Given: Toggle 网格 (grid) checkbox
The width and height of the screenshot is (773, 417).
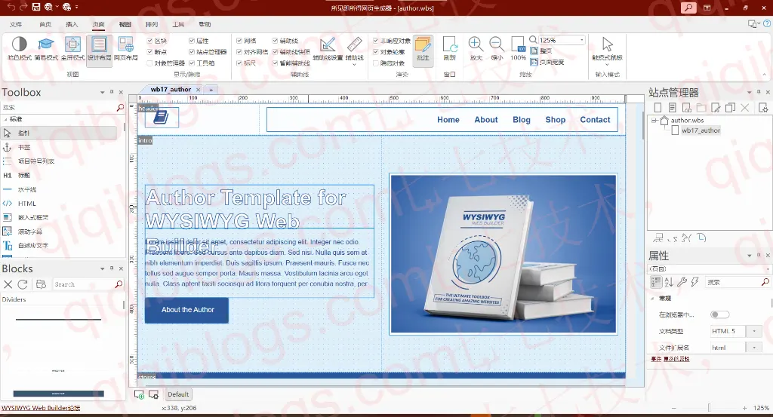Looking at the screenshot, I should [x=239, y=41].
